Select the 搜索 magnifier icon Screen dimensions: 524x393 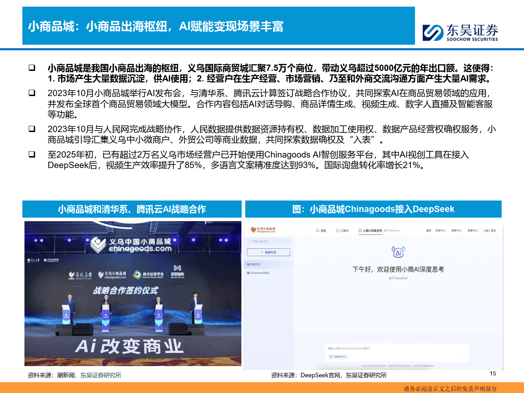tap(317, 231)
